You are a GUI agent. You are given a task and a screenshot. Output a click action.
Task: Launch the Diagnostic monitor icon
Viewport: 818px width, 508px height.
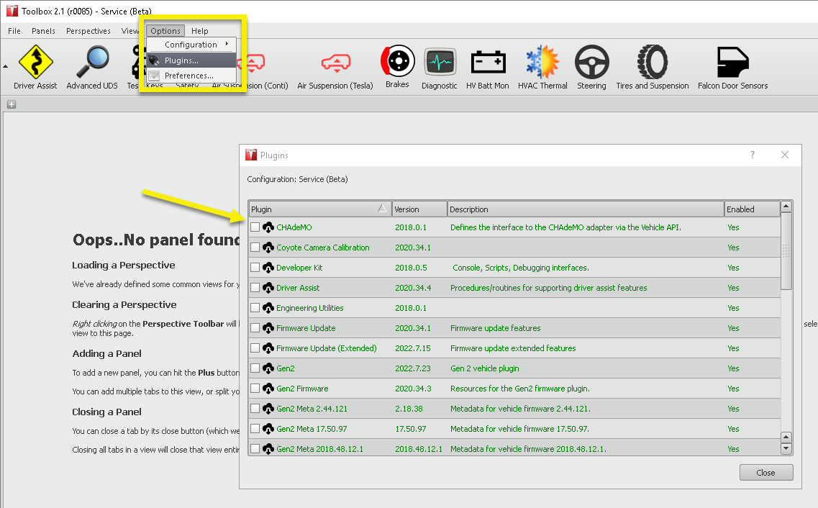(439, 63)
